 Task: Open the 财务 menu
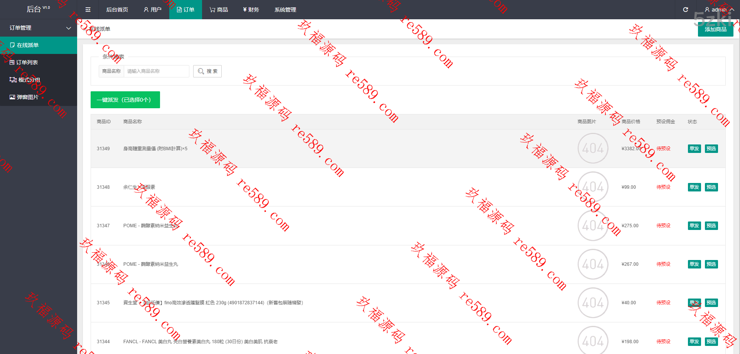251,10
